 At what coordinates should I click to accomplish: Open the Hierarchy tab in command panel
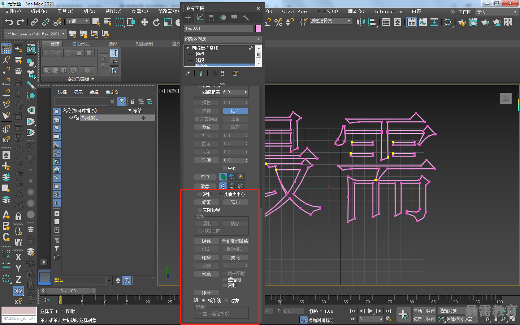click(211, 18)
